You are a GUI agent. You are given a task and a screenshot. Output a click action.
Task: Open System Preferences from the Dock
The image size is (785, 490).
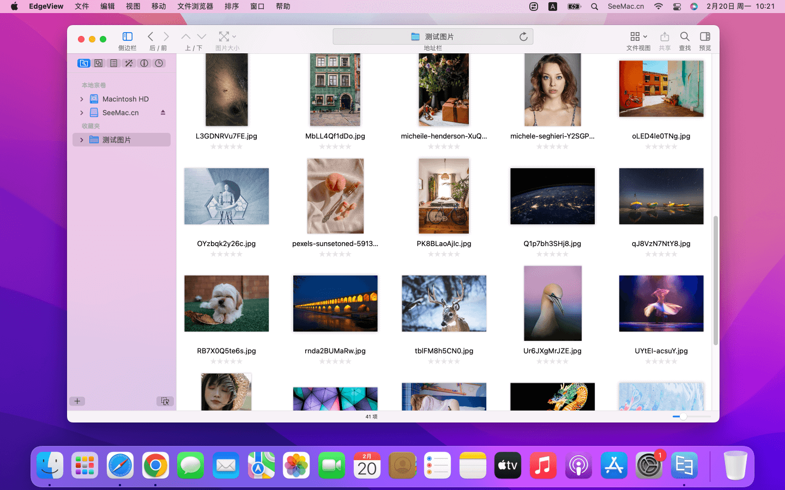[649, 465]
